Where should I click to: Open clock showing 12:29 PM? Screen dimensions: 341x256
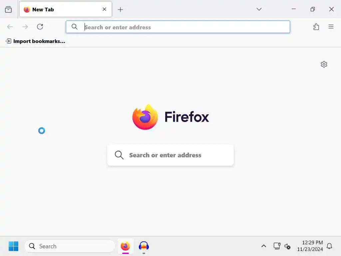pyautogui.click(x=310, y=246)
